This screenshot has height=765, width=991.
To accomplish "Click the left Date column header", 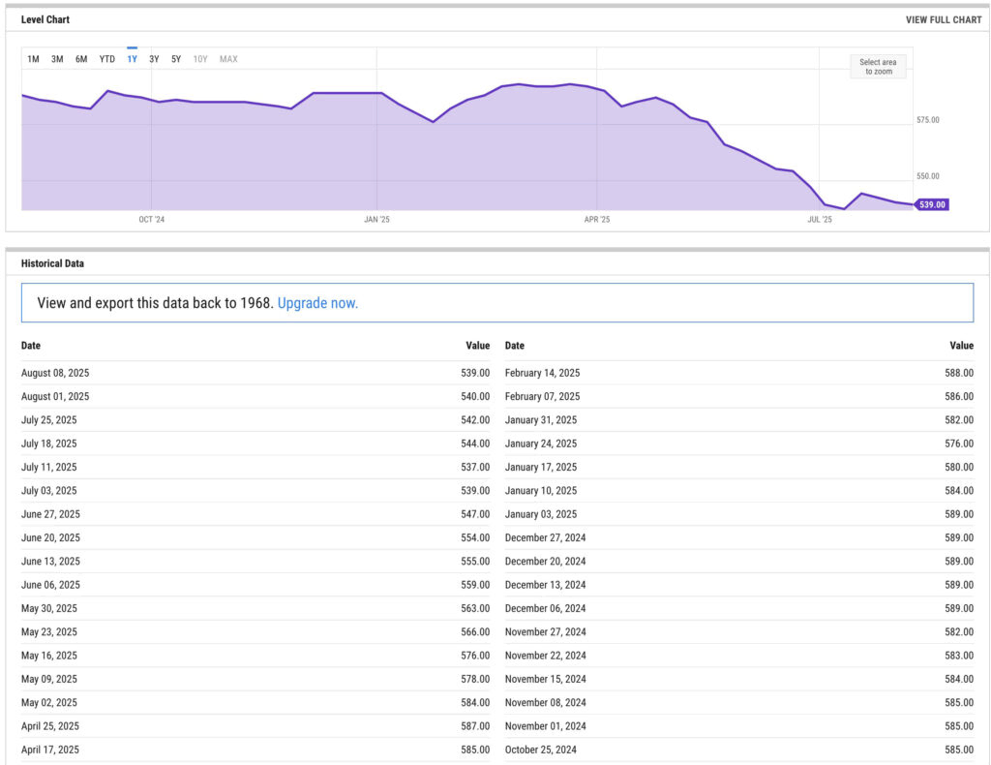I will (x=30, y=345).
